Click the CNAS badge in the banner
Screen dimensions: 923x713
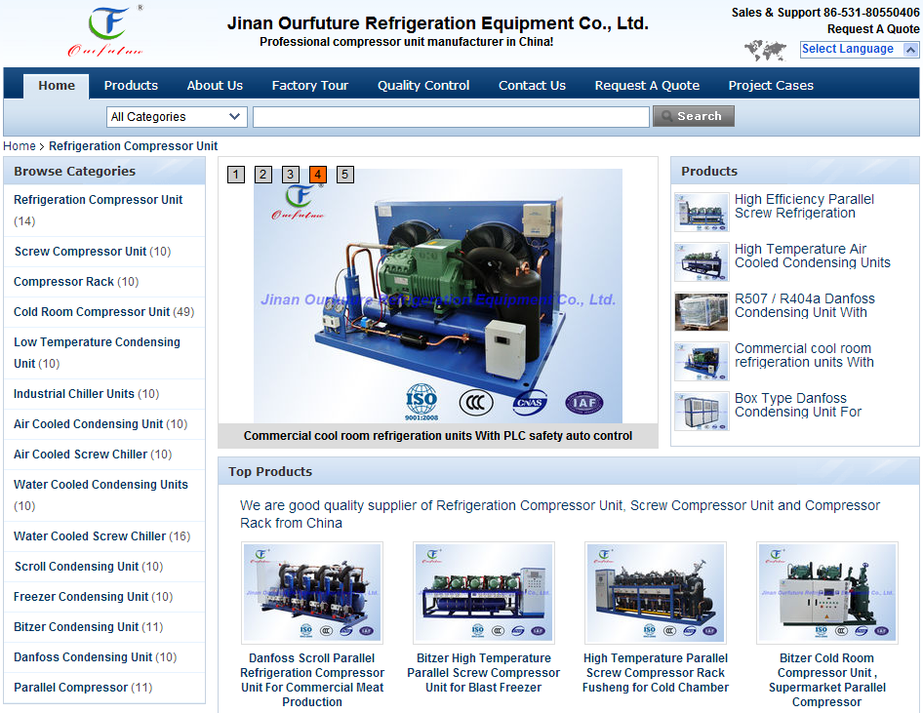[x=531, y=403]
